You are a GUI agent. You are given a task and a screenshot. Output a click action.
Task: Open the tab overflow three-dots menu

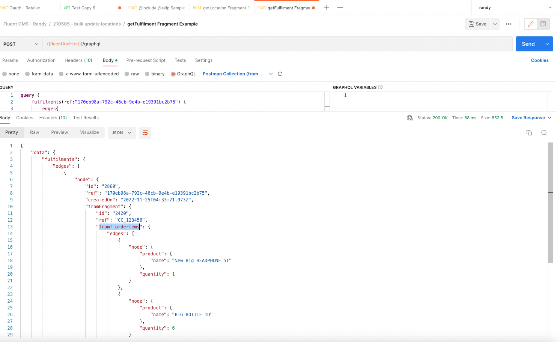(340, 7)
